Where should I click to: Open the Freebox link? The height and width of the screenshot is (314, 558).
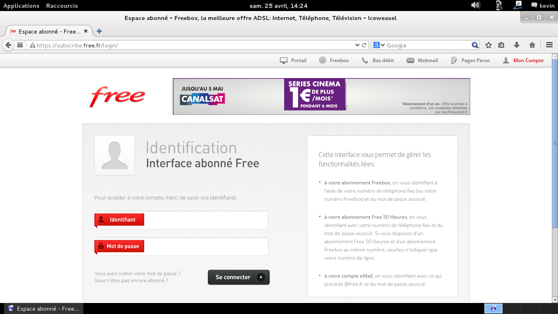coord(334,61)
